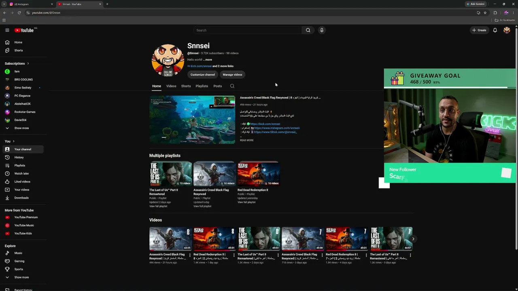Start voice search with the microphone
Viewport: 518px width, 291px height.
tap(322, 30)
